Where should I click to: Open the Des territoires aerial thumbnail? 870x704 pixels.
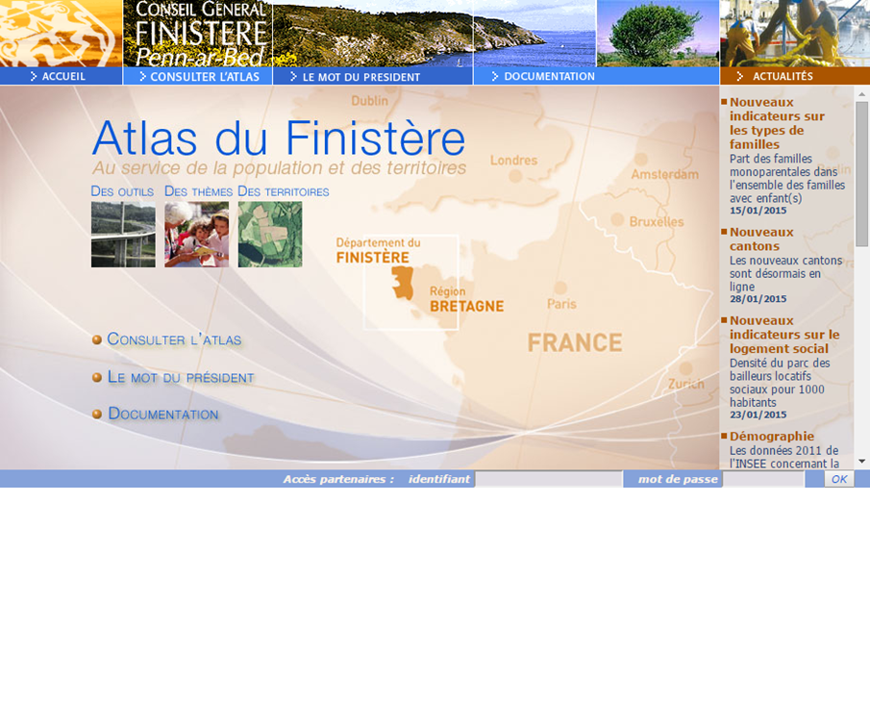pos(270,235)
